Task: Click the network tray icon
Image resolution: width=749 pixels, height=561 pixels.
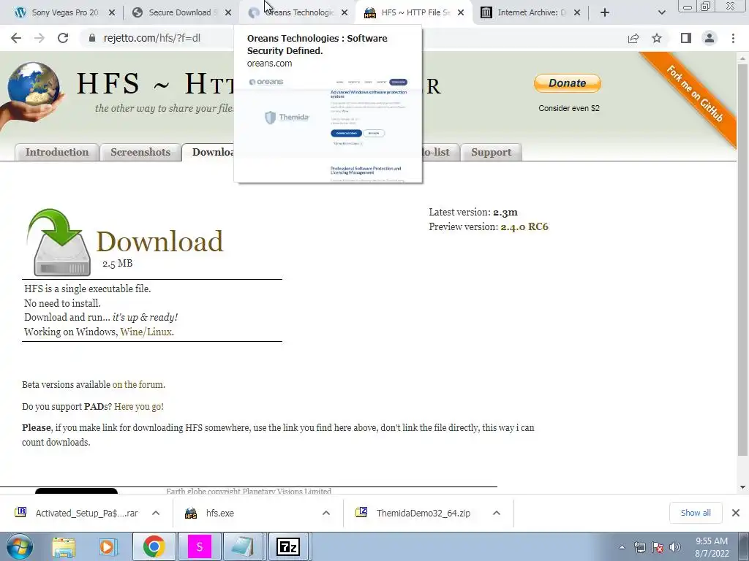Action: pos(639,547)
